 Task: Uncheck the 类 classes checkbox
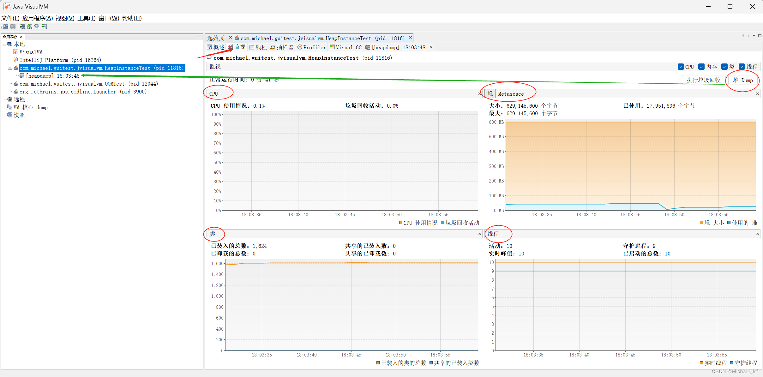pos(725,67)
